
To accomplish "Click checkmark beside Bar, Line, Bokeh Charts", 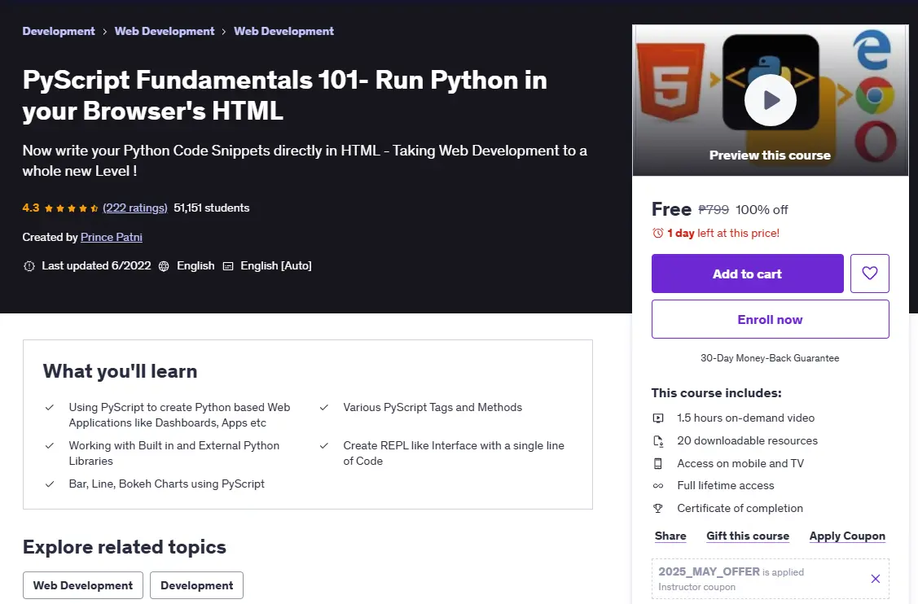I will [50, 484].
